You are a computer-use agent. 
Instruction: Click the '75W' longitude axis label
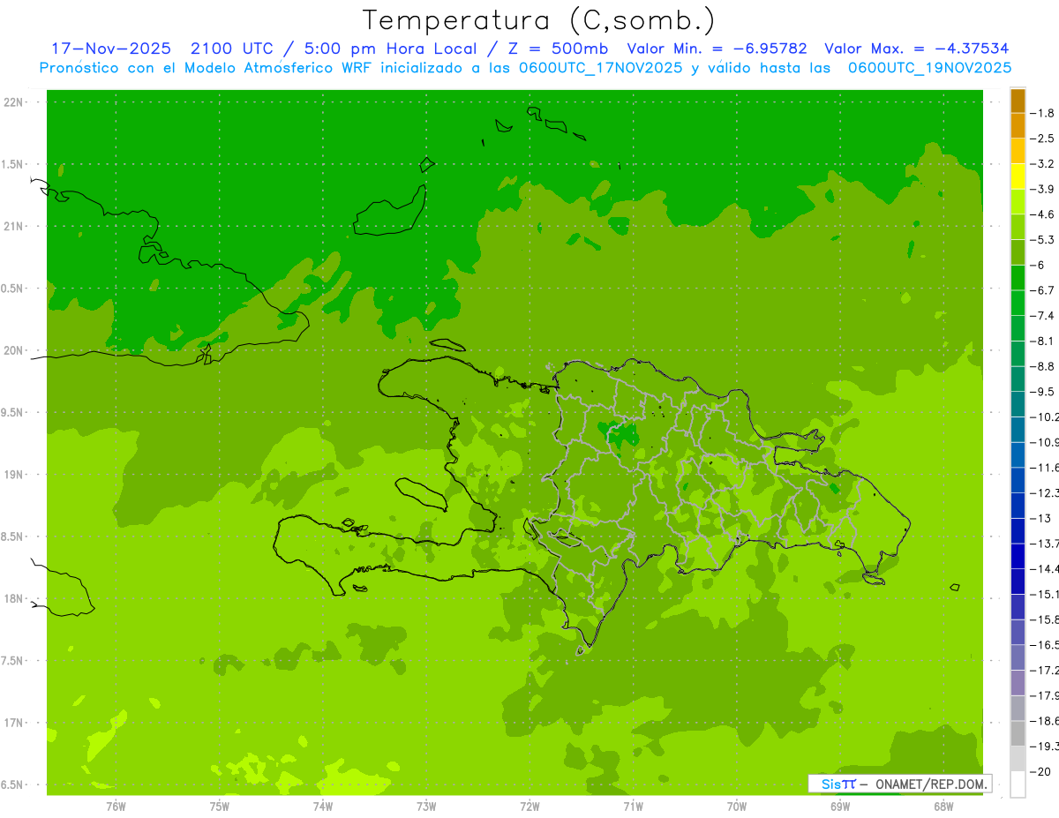click(x=220, y=807)
